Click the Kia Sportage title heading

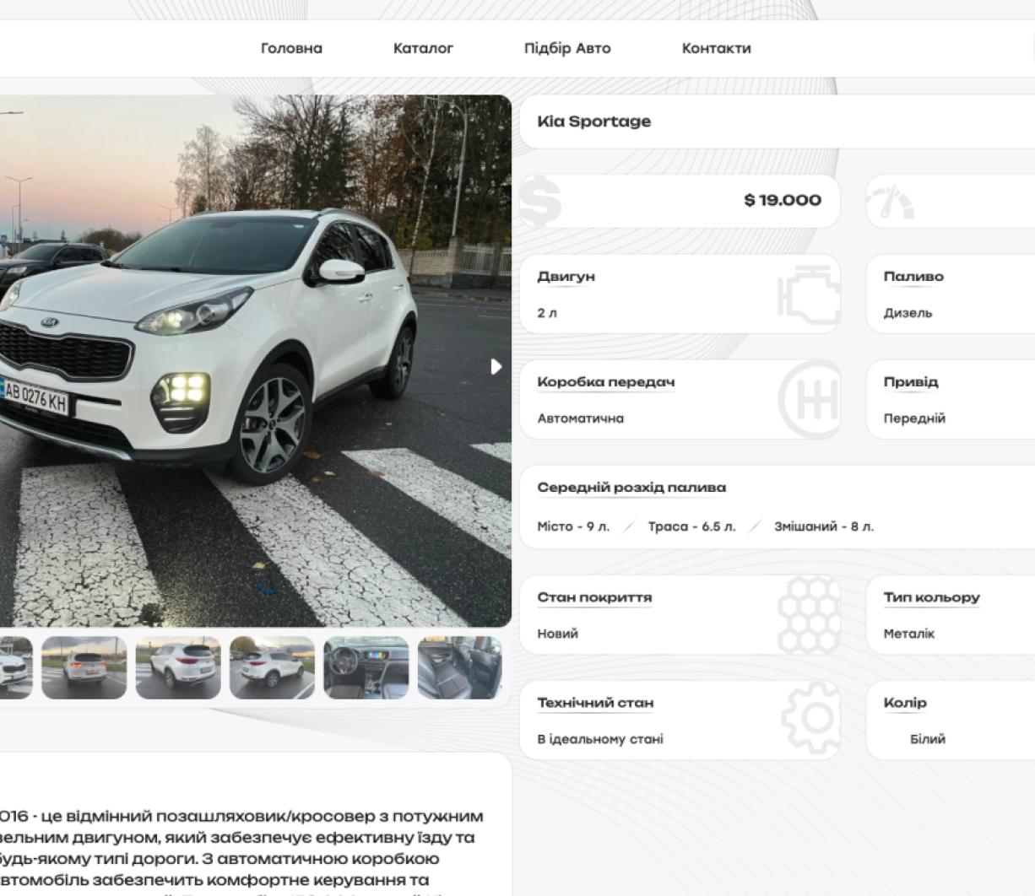(594, 121)
